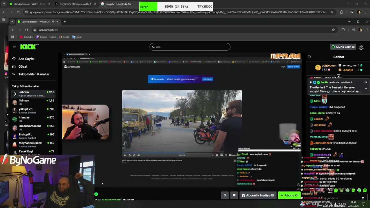Screen dimensions: 370x208
Task: Open tab search dropdown in Kick window
Action: (12, 22)
